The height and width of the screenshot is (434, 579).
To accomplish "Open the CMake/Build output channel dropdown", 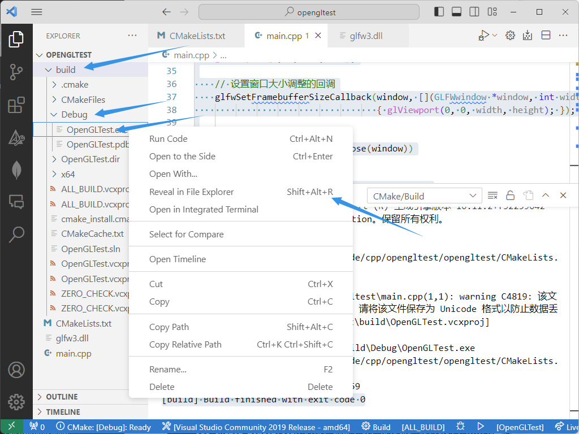I will pyautogui.click(x=424, y=196).
